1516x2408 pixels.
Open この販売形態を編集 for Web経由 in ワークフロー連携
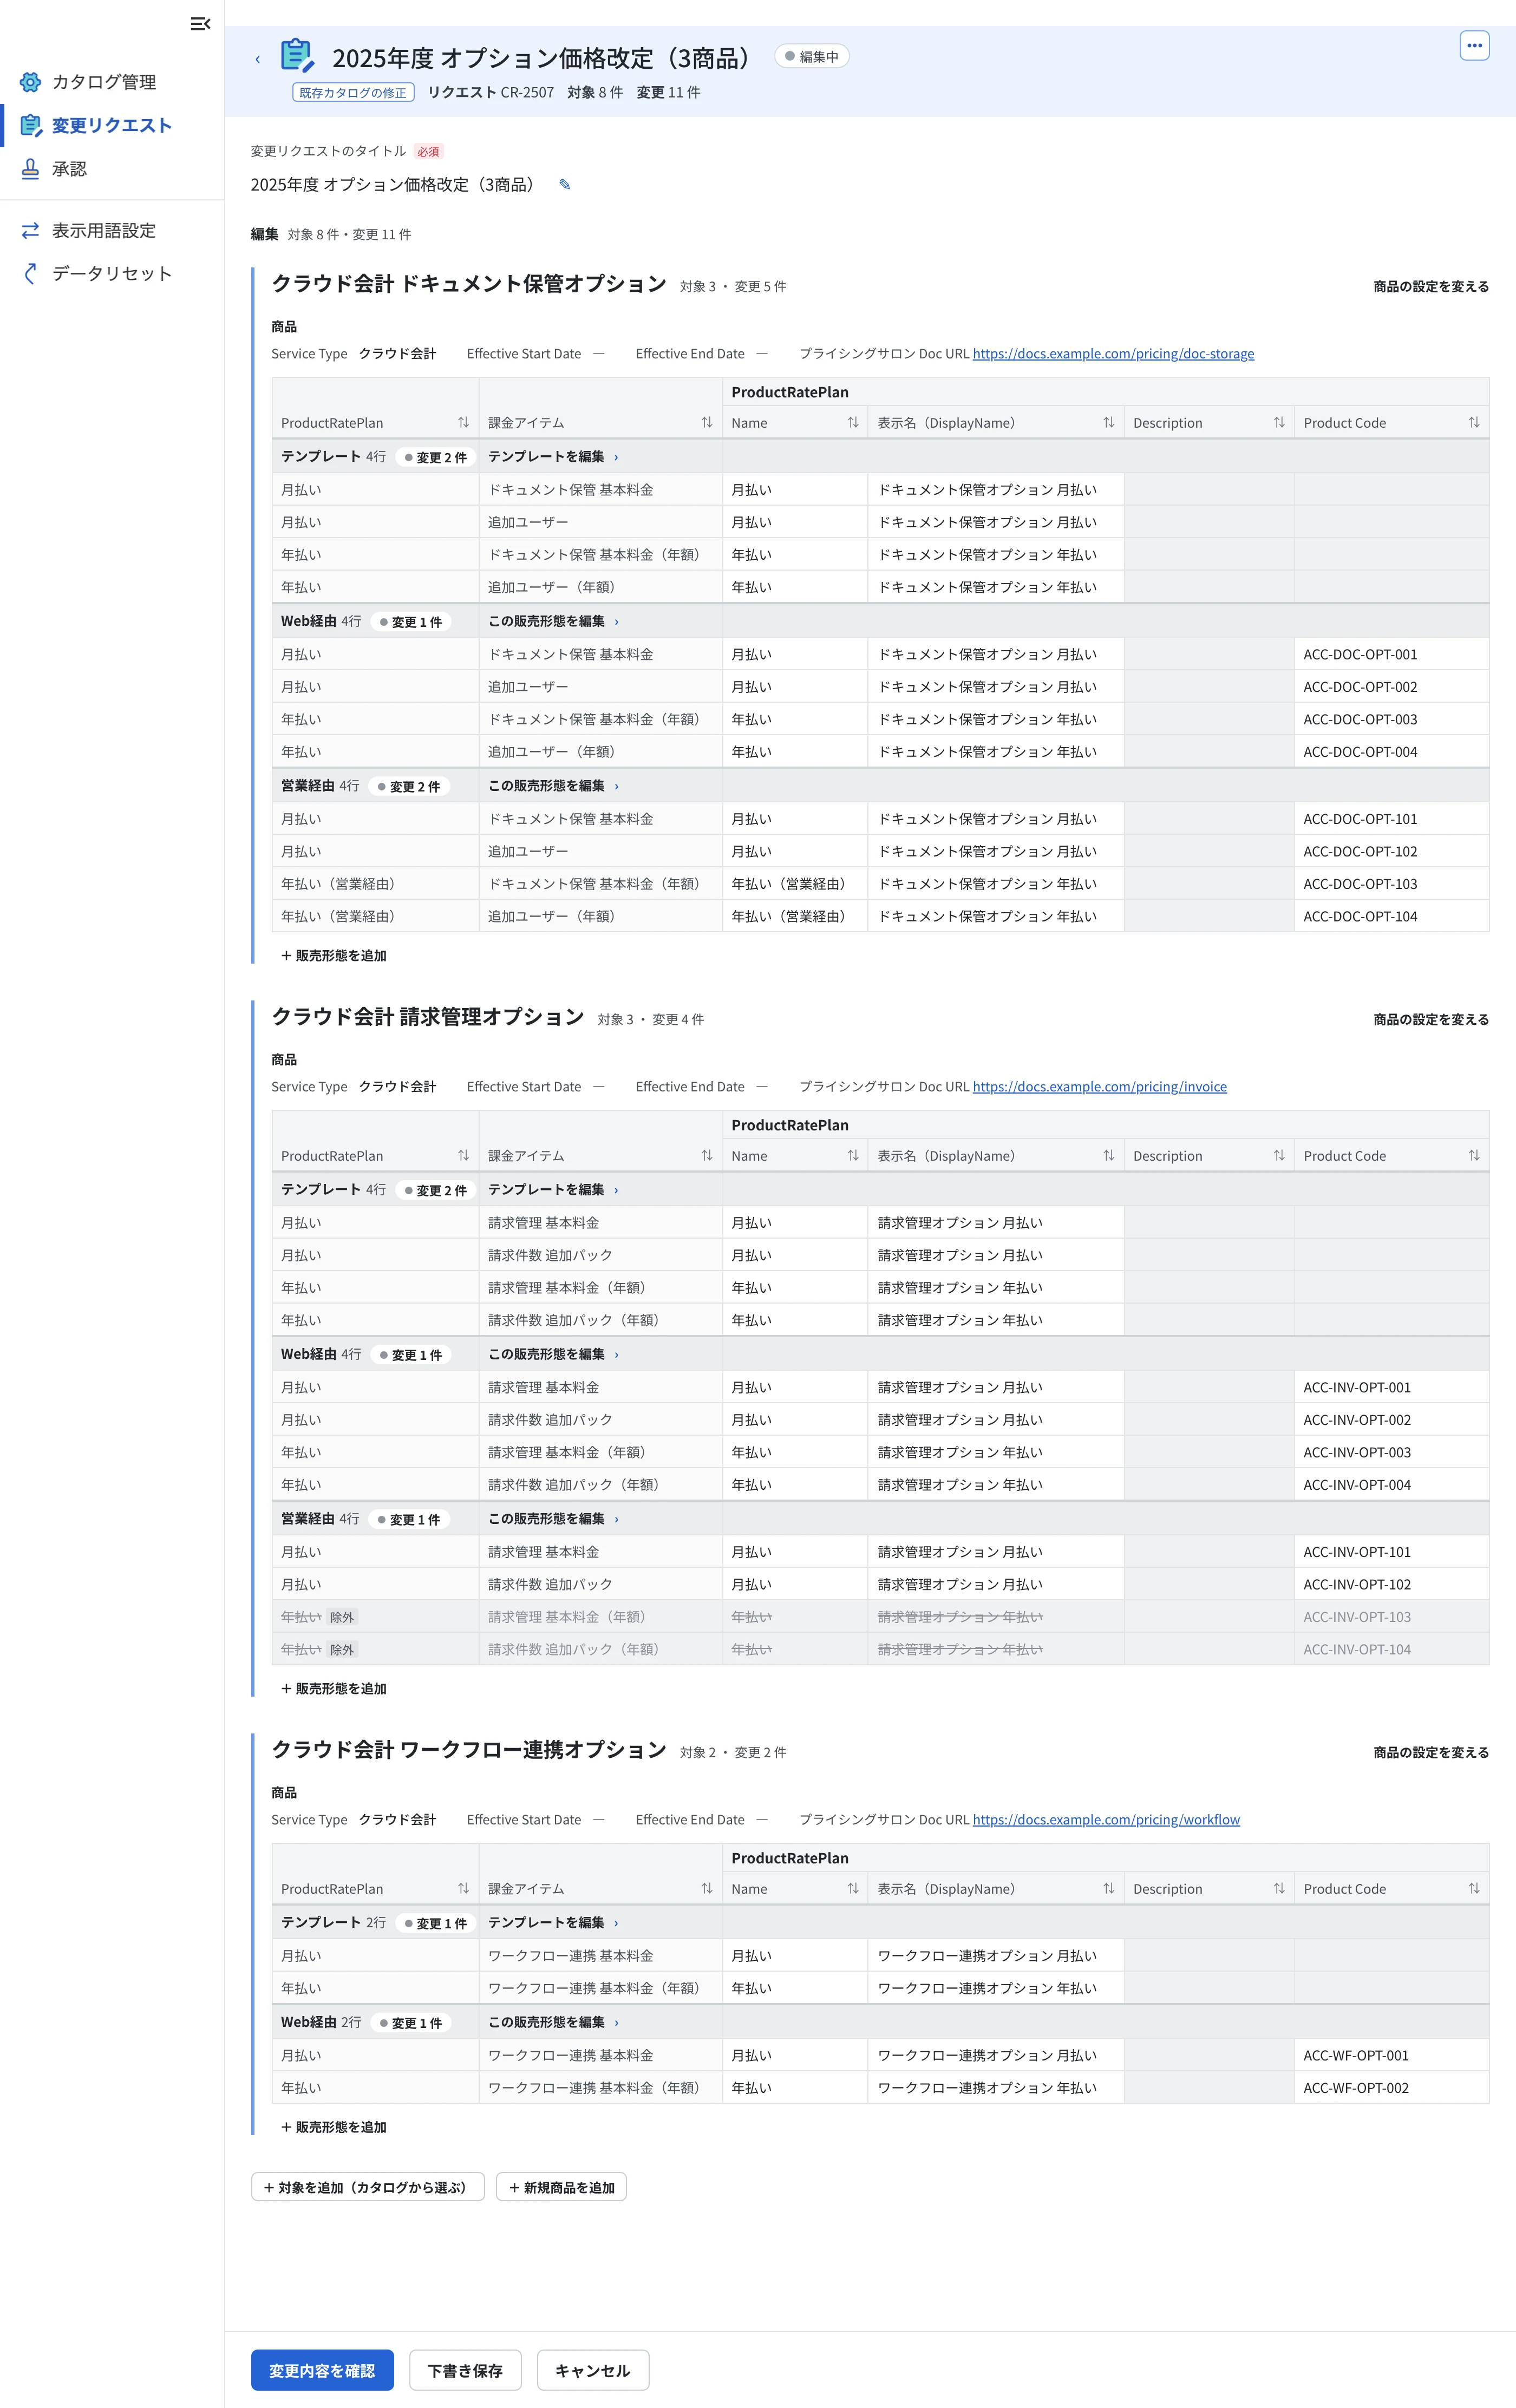click(x=553, y=2022)
